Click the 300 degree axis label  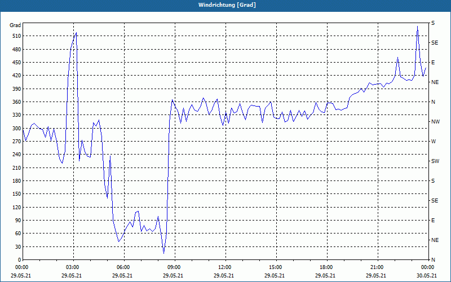[x=17, y=128]
